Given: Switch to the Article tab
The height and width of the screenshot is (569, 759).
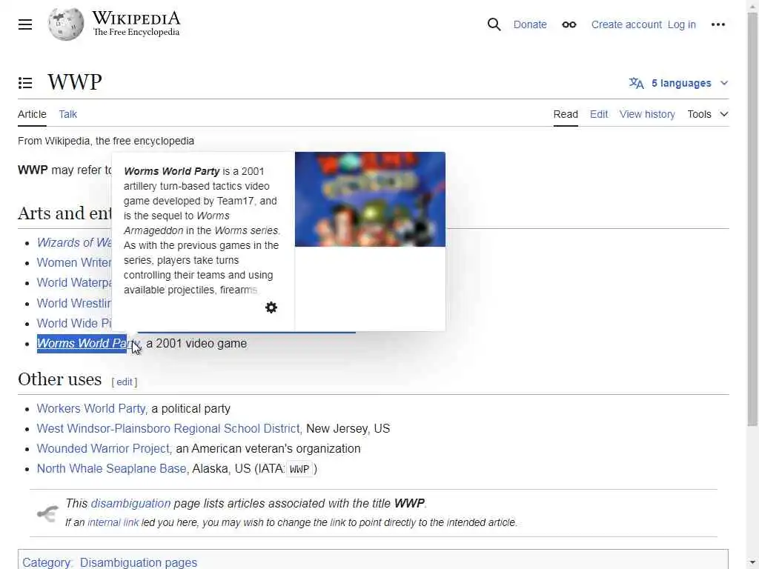Looking at the screenshot, I should pyautogui.click(x=32, y=114).
